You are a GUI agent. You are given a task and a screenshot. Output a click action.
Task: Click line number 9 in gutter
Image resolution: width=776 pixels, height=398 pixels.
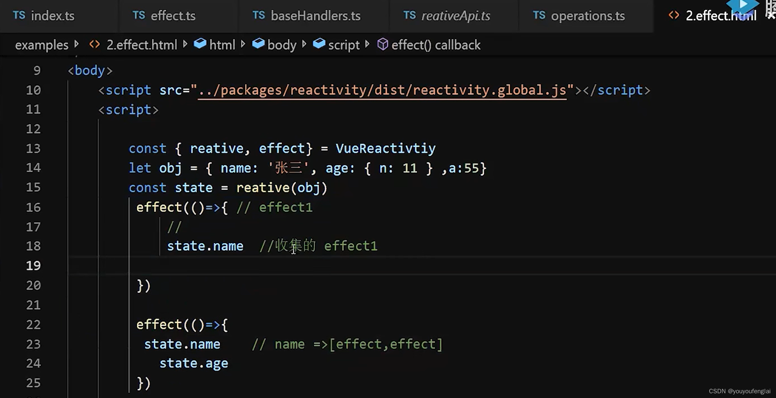tap(37, 71)
